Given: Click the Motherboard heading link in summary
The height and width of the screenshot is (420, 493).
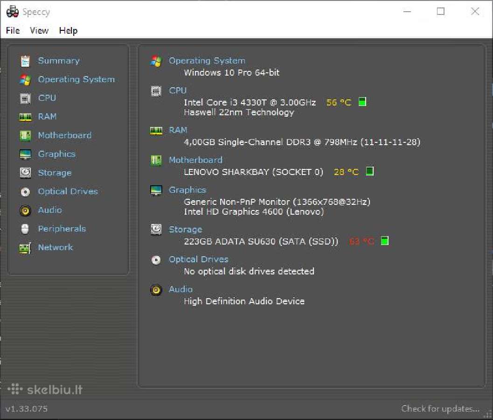Looking at the screenshot, I should (x=195, y=160).
